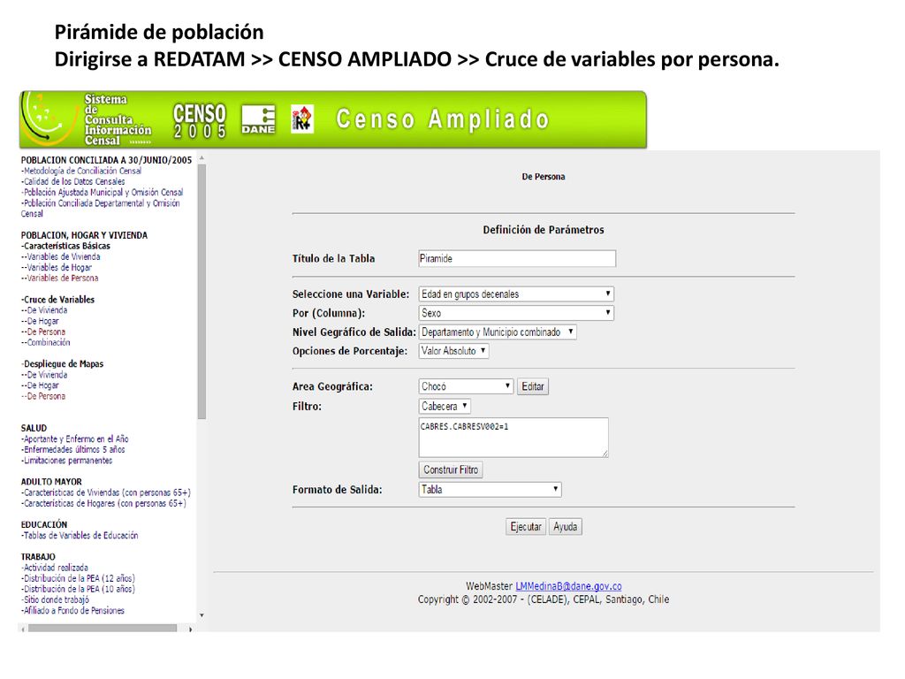Viewport: 905px width, 679px height.
Task: Open the Filtro Cabecera dropdown
Action: tap(445, 407)
